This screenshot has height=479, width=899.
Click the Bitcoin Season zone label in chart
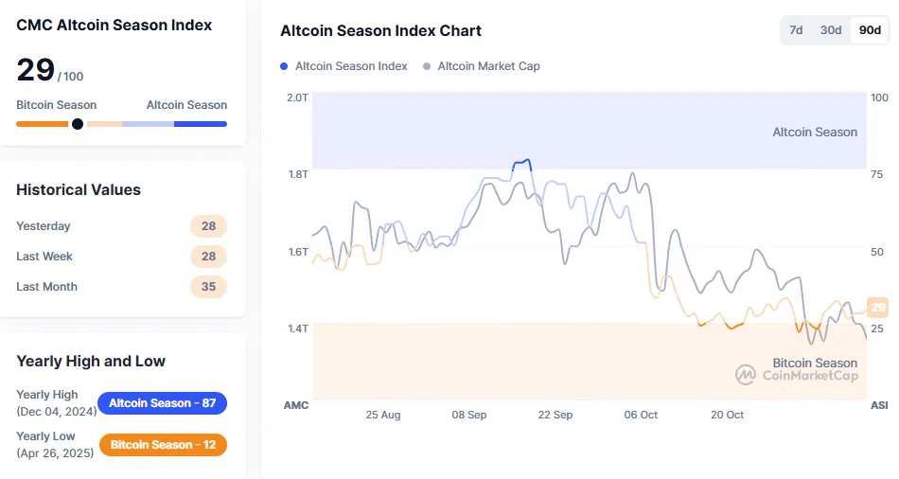click(x=815, y=363)
